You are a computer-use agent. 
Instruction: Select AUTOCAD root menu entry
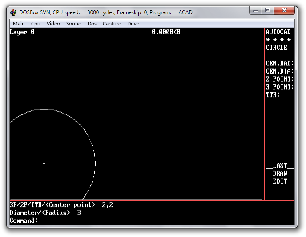click(278, 32)
